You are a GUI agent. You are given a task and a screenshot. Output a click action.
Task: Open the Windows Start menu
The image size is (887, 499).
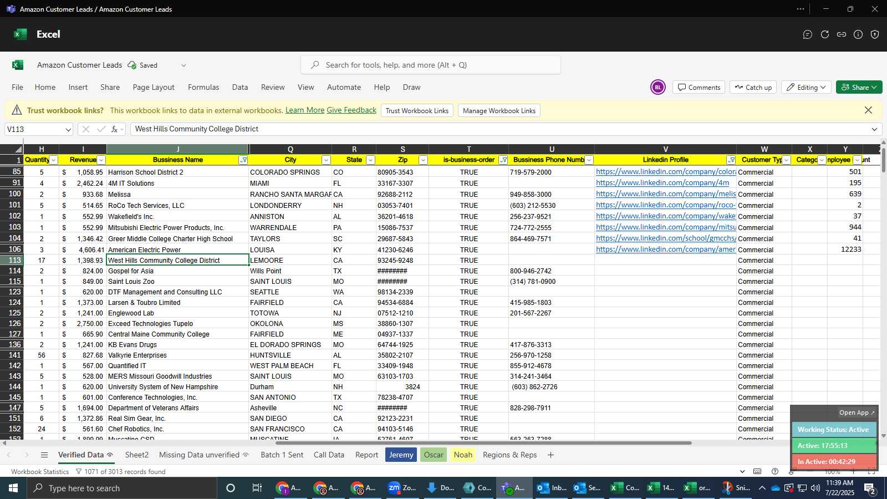(13, 488)
